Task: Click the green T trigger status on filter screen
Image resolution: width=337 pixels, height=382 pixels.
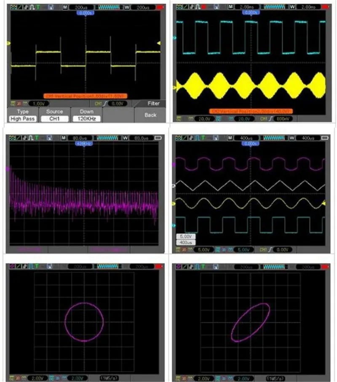Action: click(38, 7)
